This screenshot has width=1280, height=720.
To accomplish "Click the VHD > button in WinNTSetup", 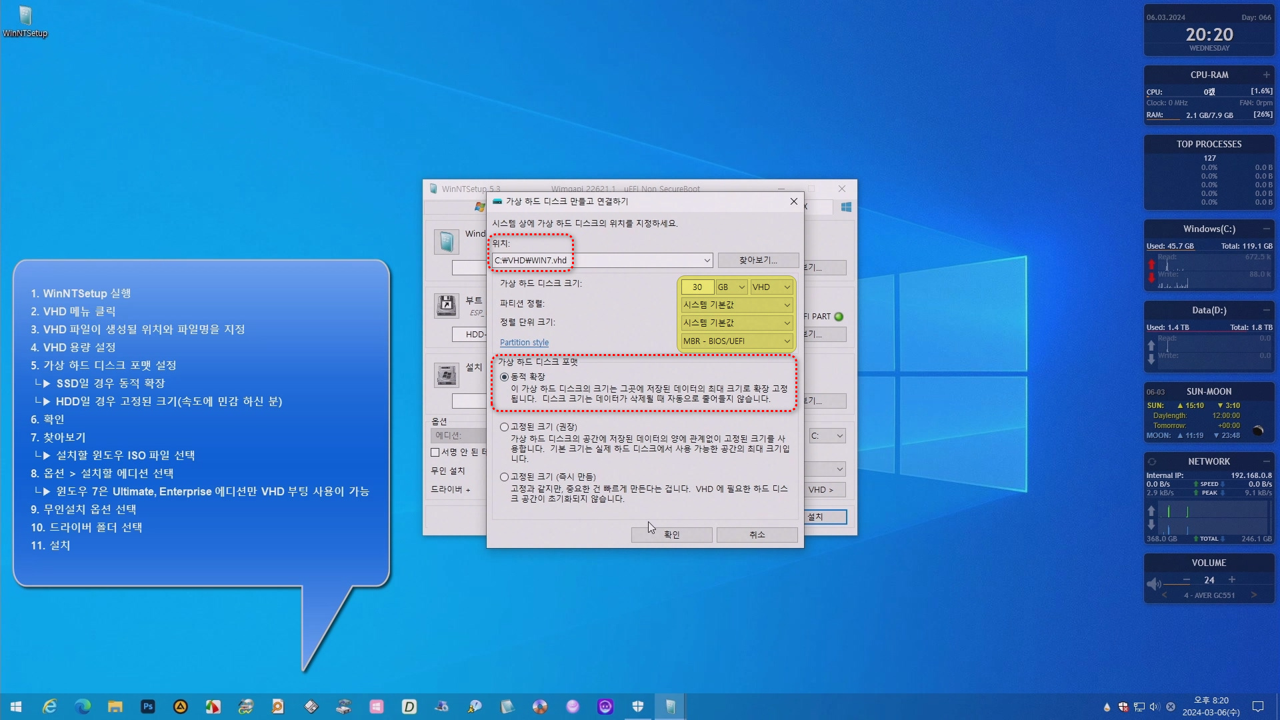I will (x=825, y=489).
